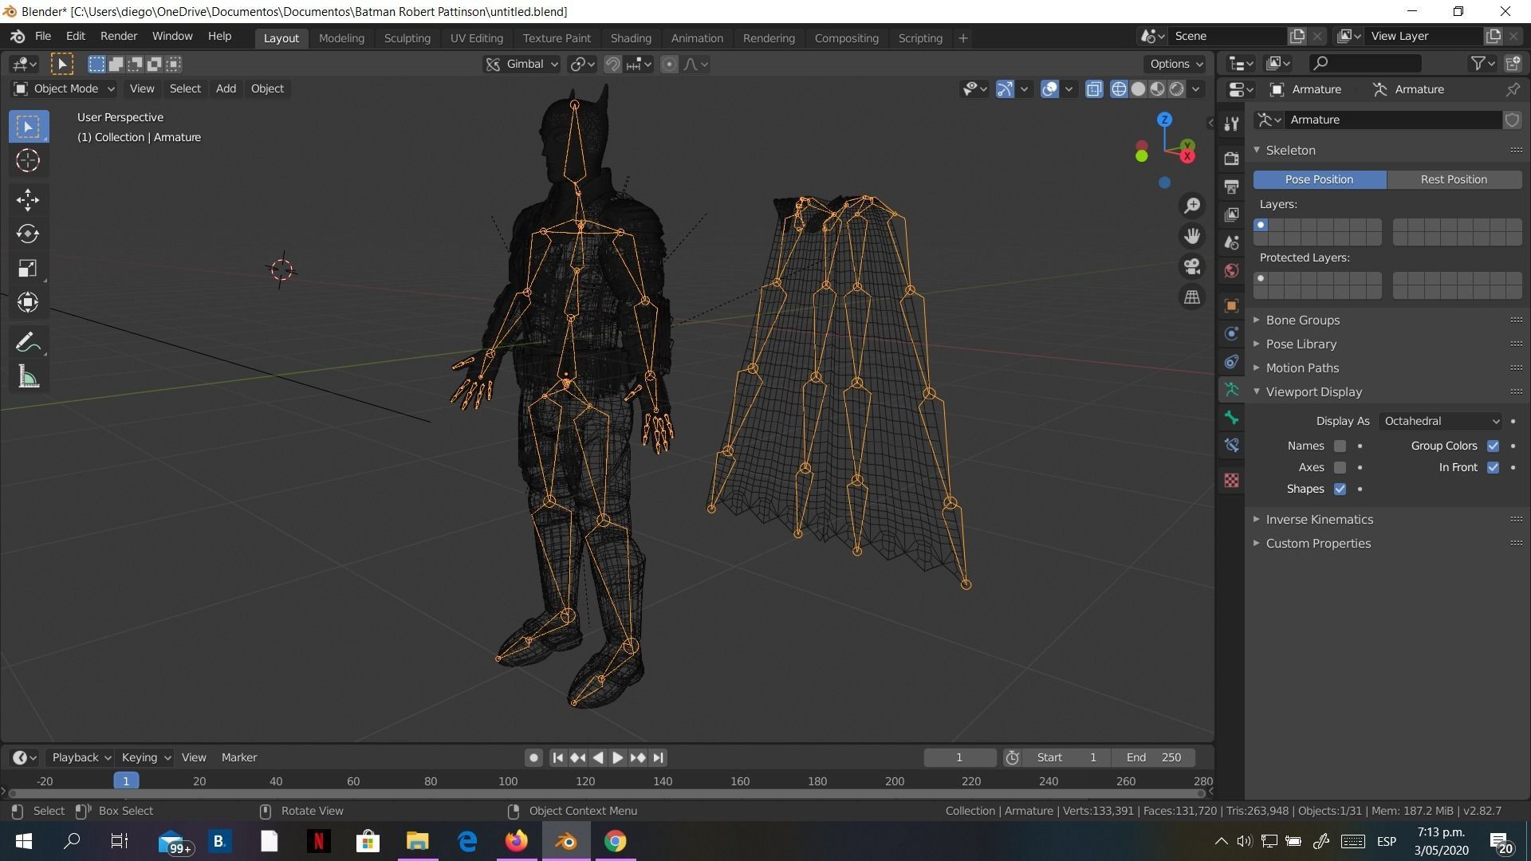Toggle fake user shield for Armature
1531x861 pixels.
tap(1512, 120)
